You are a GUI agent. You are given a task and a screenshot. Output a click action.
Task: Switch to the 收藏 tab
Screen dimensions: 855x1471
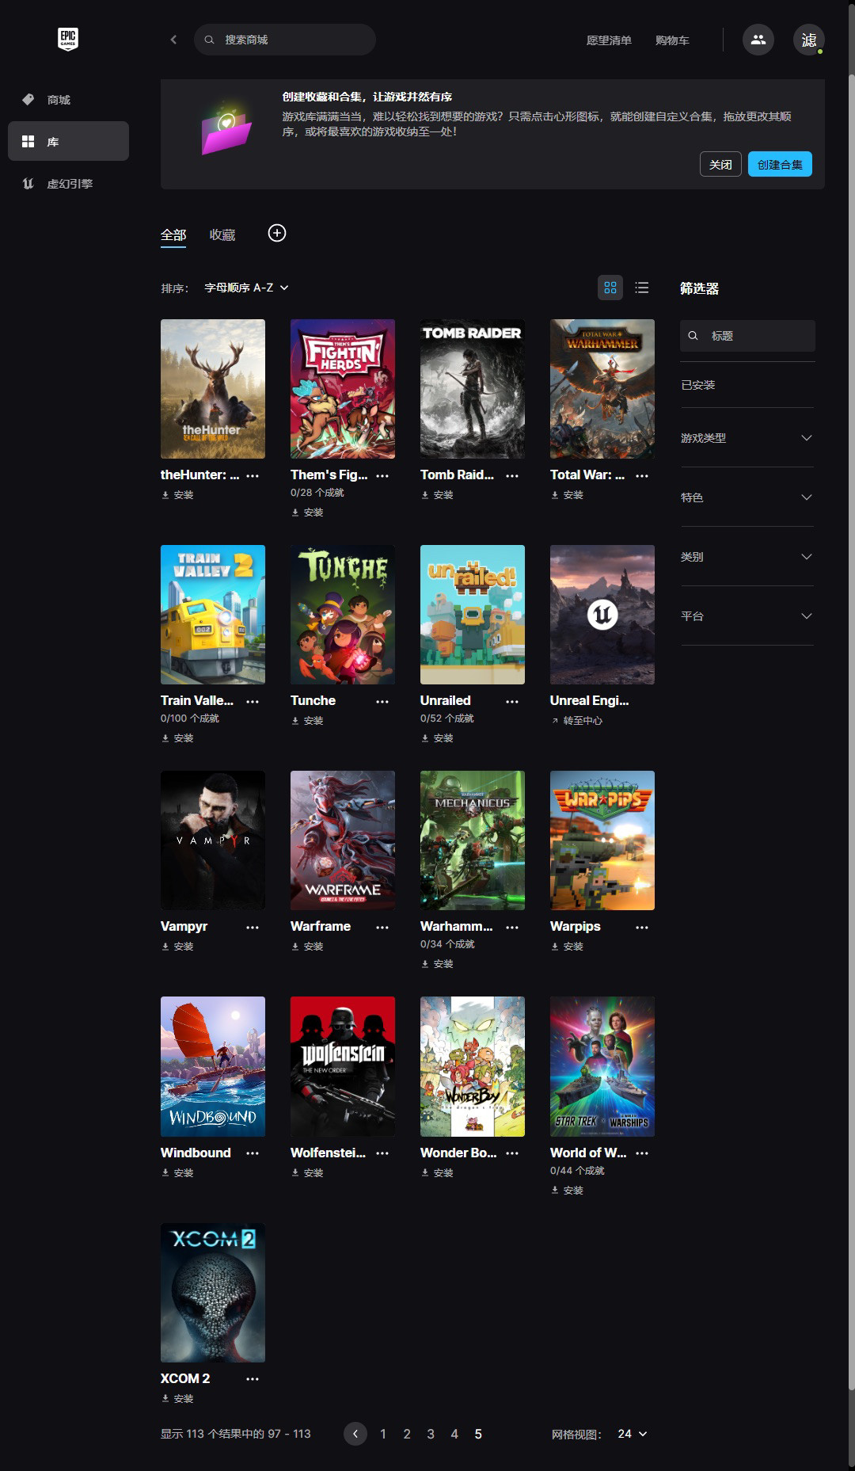222,235
